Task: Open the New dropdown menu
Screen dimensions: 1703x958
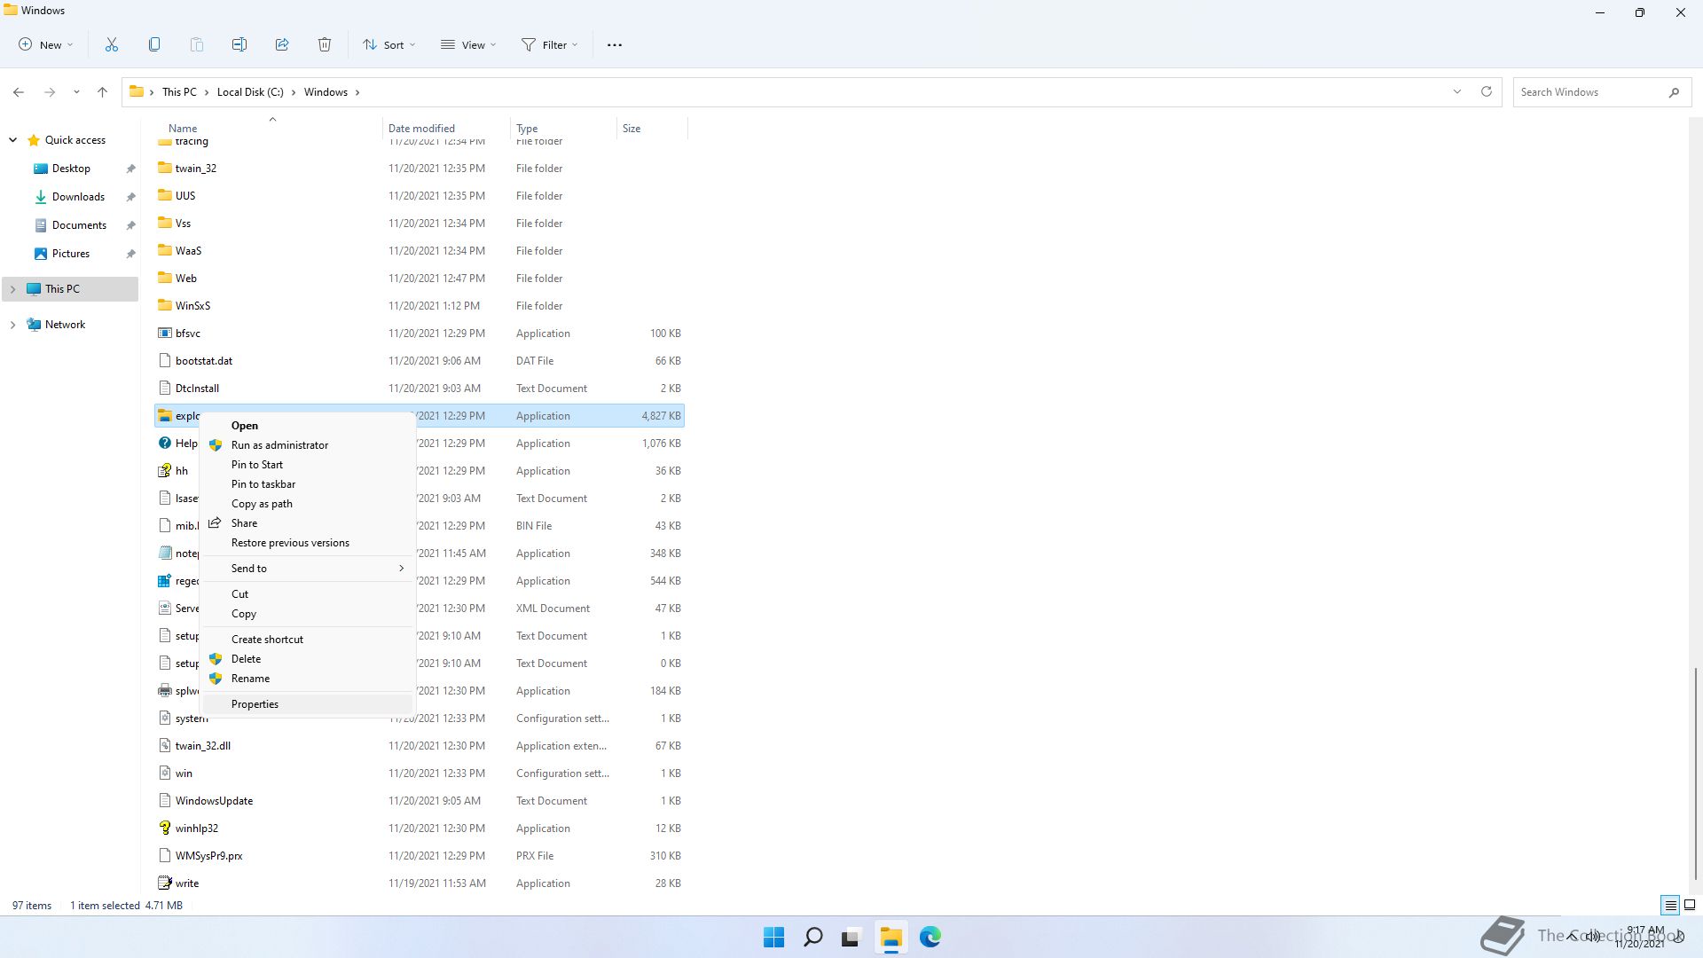Action: pyautogui.click(x=46, y=45)
